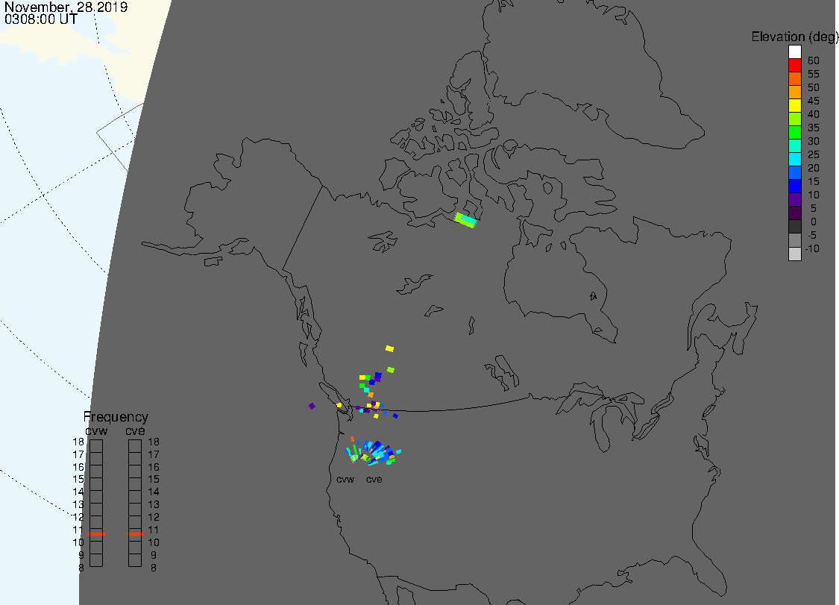Click the date text 'November, 28 2019'
Image resolution: width=839 pixels, height=605 pixels.
pos(66,7)
